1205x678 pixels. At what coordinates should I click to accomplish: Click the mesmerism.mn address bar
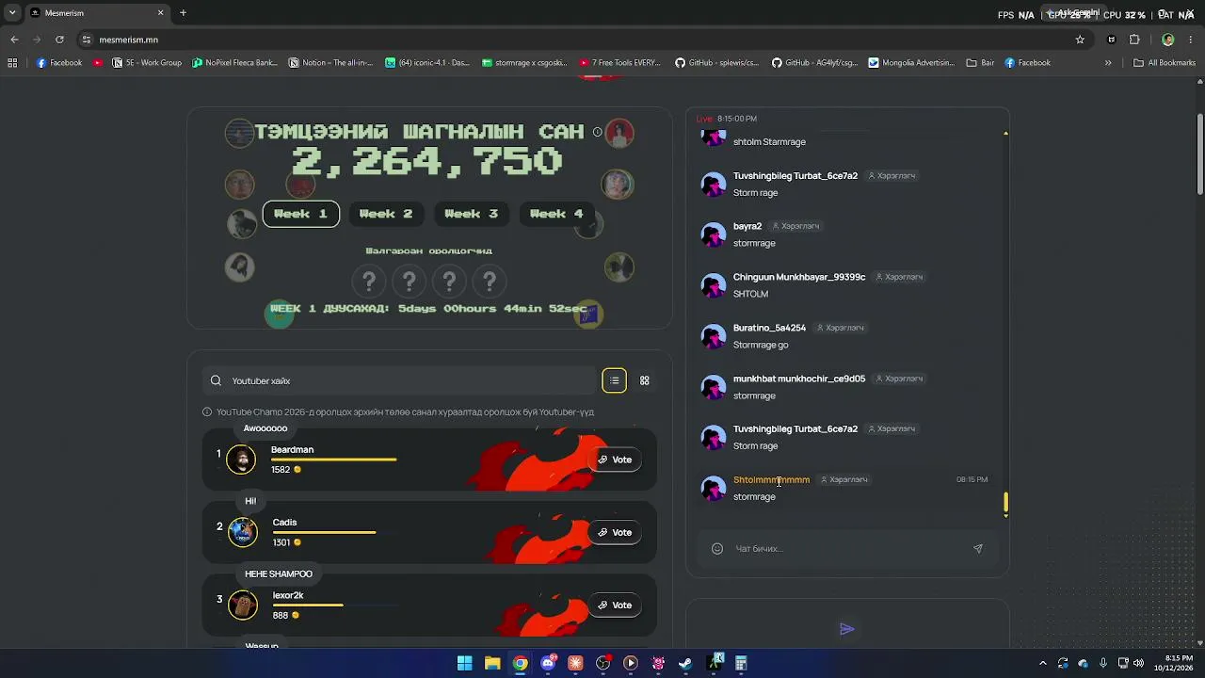pyautogui.click(x=574, y=40)
